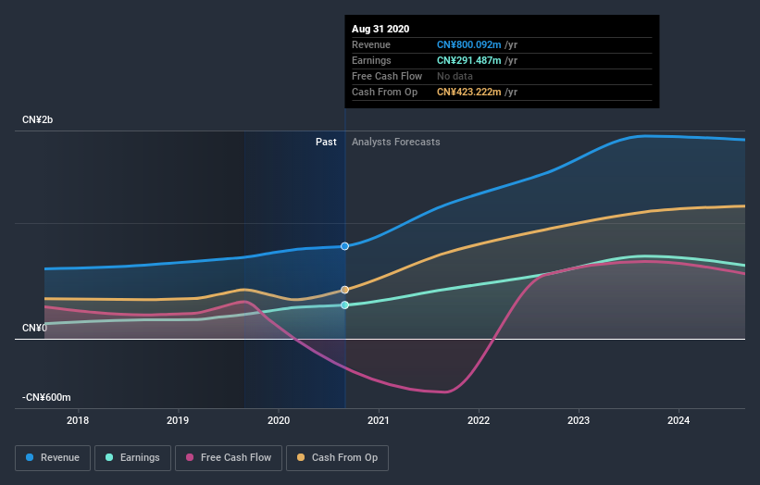
Task: Toggle the Cash From Op legend button
Action: pyautogui.click(x=337, y=458)
